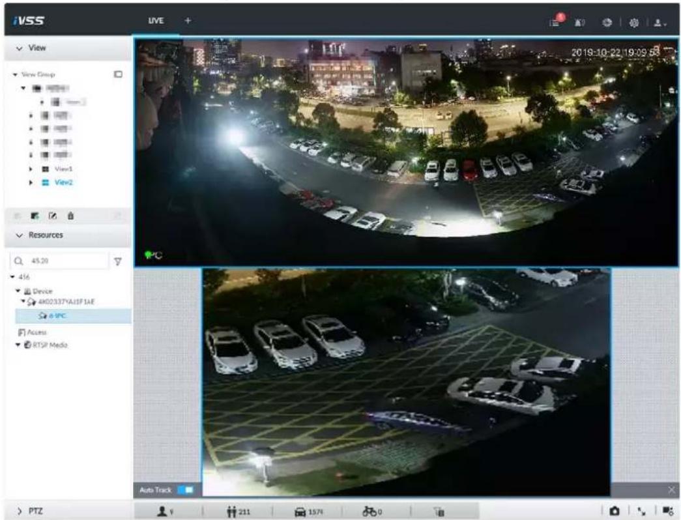Viewport: 681px width, 520px height.
Task: Click the delete view trash icon
Action: click(70, 216)
